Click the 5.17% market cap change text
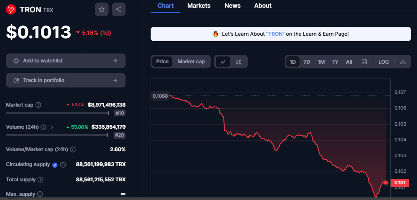Viewport: 417px width, 200px height. click(75, 105)
